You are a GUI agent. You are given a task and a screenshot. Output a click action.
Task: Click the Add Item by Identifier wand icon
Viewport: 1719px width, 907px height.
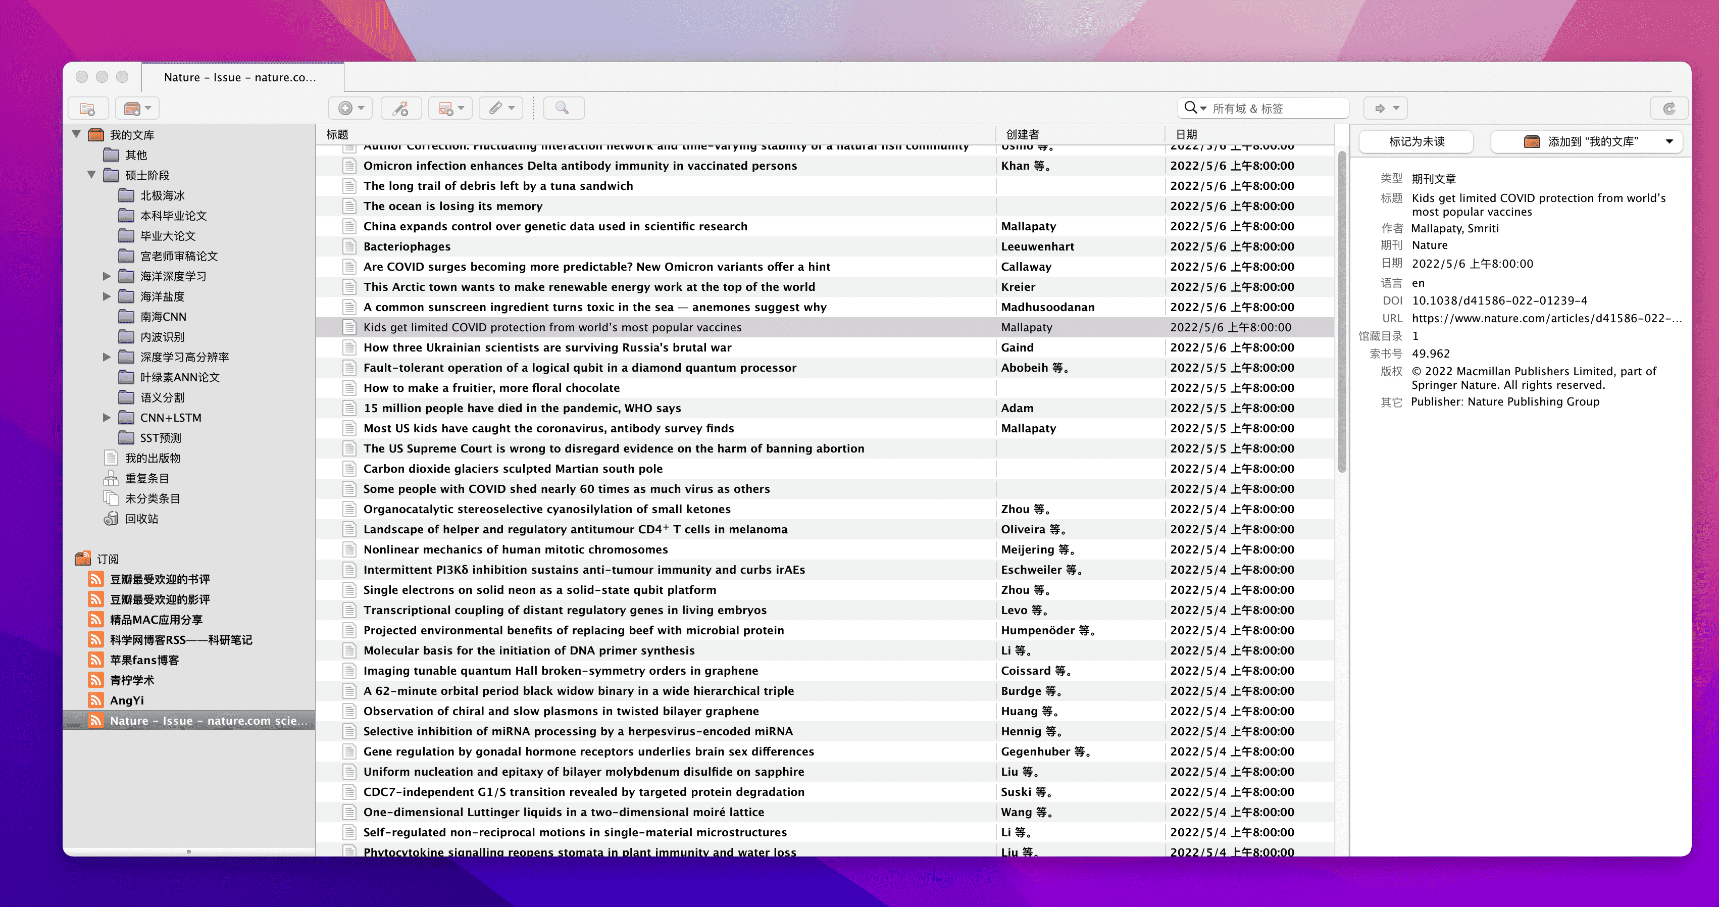[400, 108]
